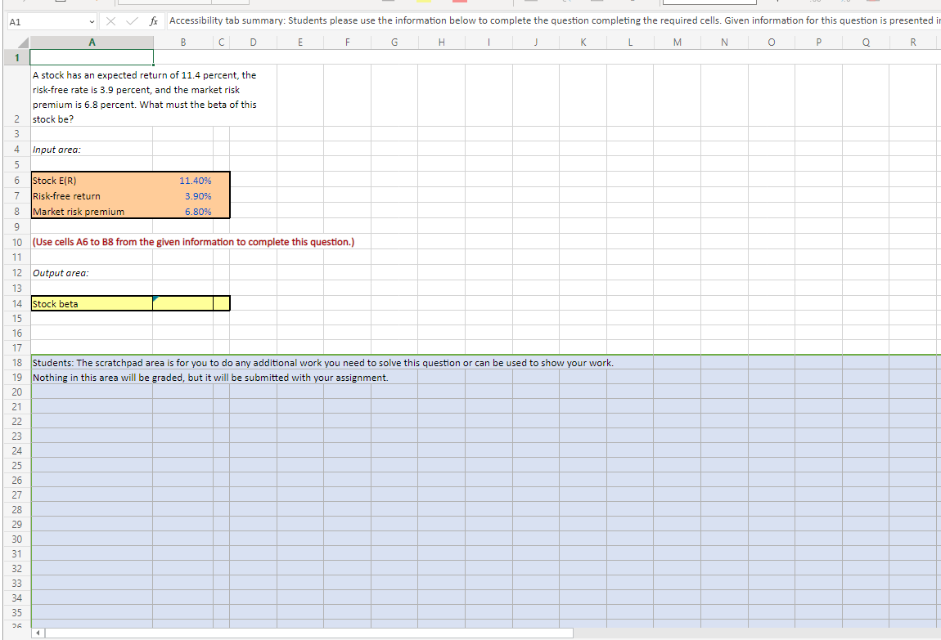Click row header 14 to select the row

[16, 303]
